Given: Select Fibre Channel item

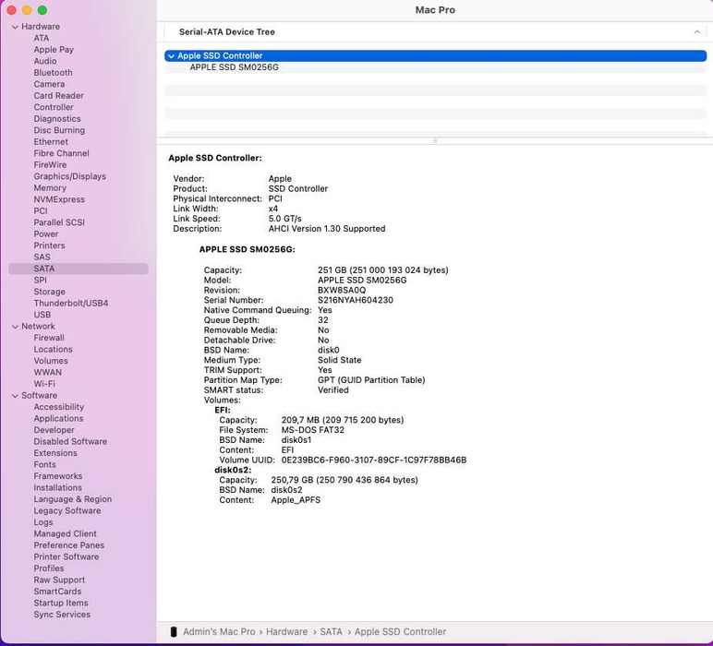Looking at the screenshot, I should point(61,153).
